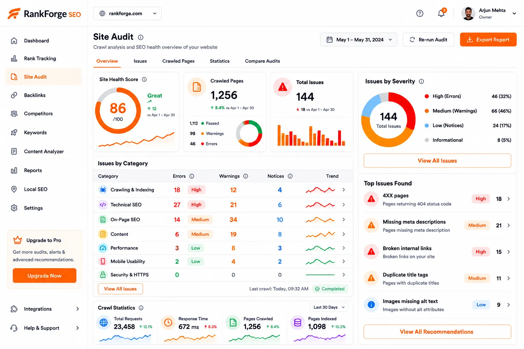Expand the Technical SEO row chevron
This screenshot has height=349, width=524.
[x=344, y=205]
